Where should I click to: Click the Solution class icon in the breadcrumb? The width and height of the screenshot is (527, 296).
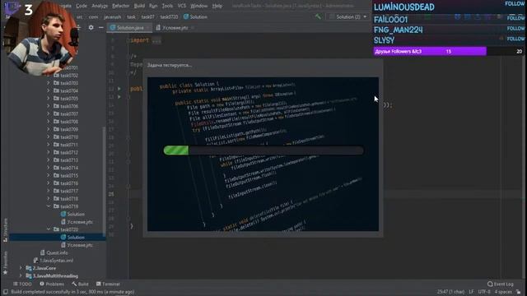click(186, 16)
